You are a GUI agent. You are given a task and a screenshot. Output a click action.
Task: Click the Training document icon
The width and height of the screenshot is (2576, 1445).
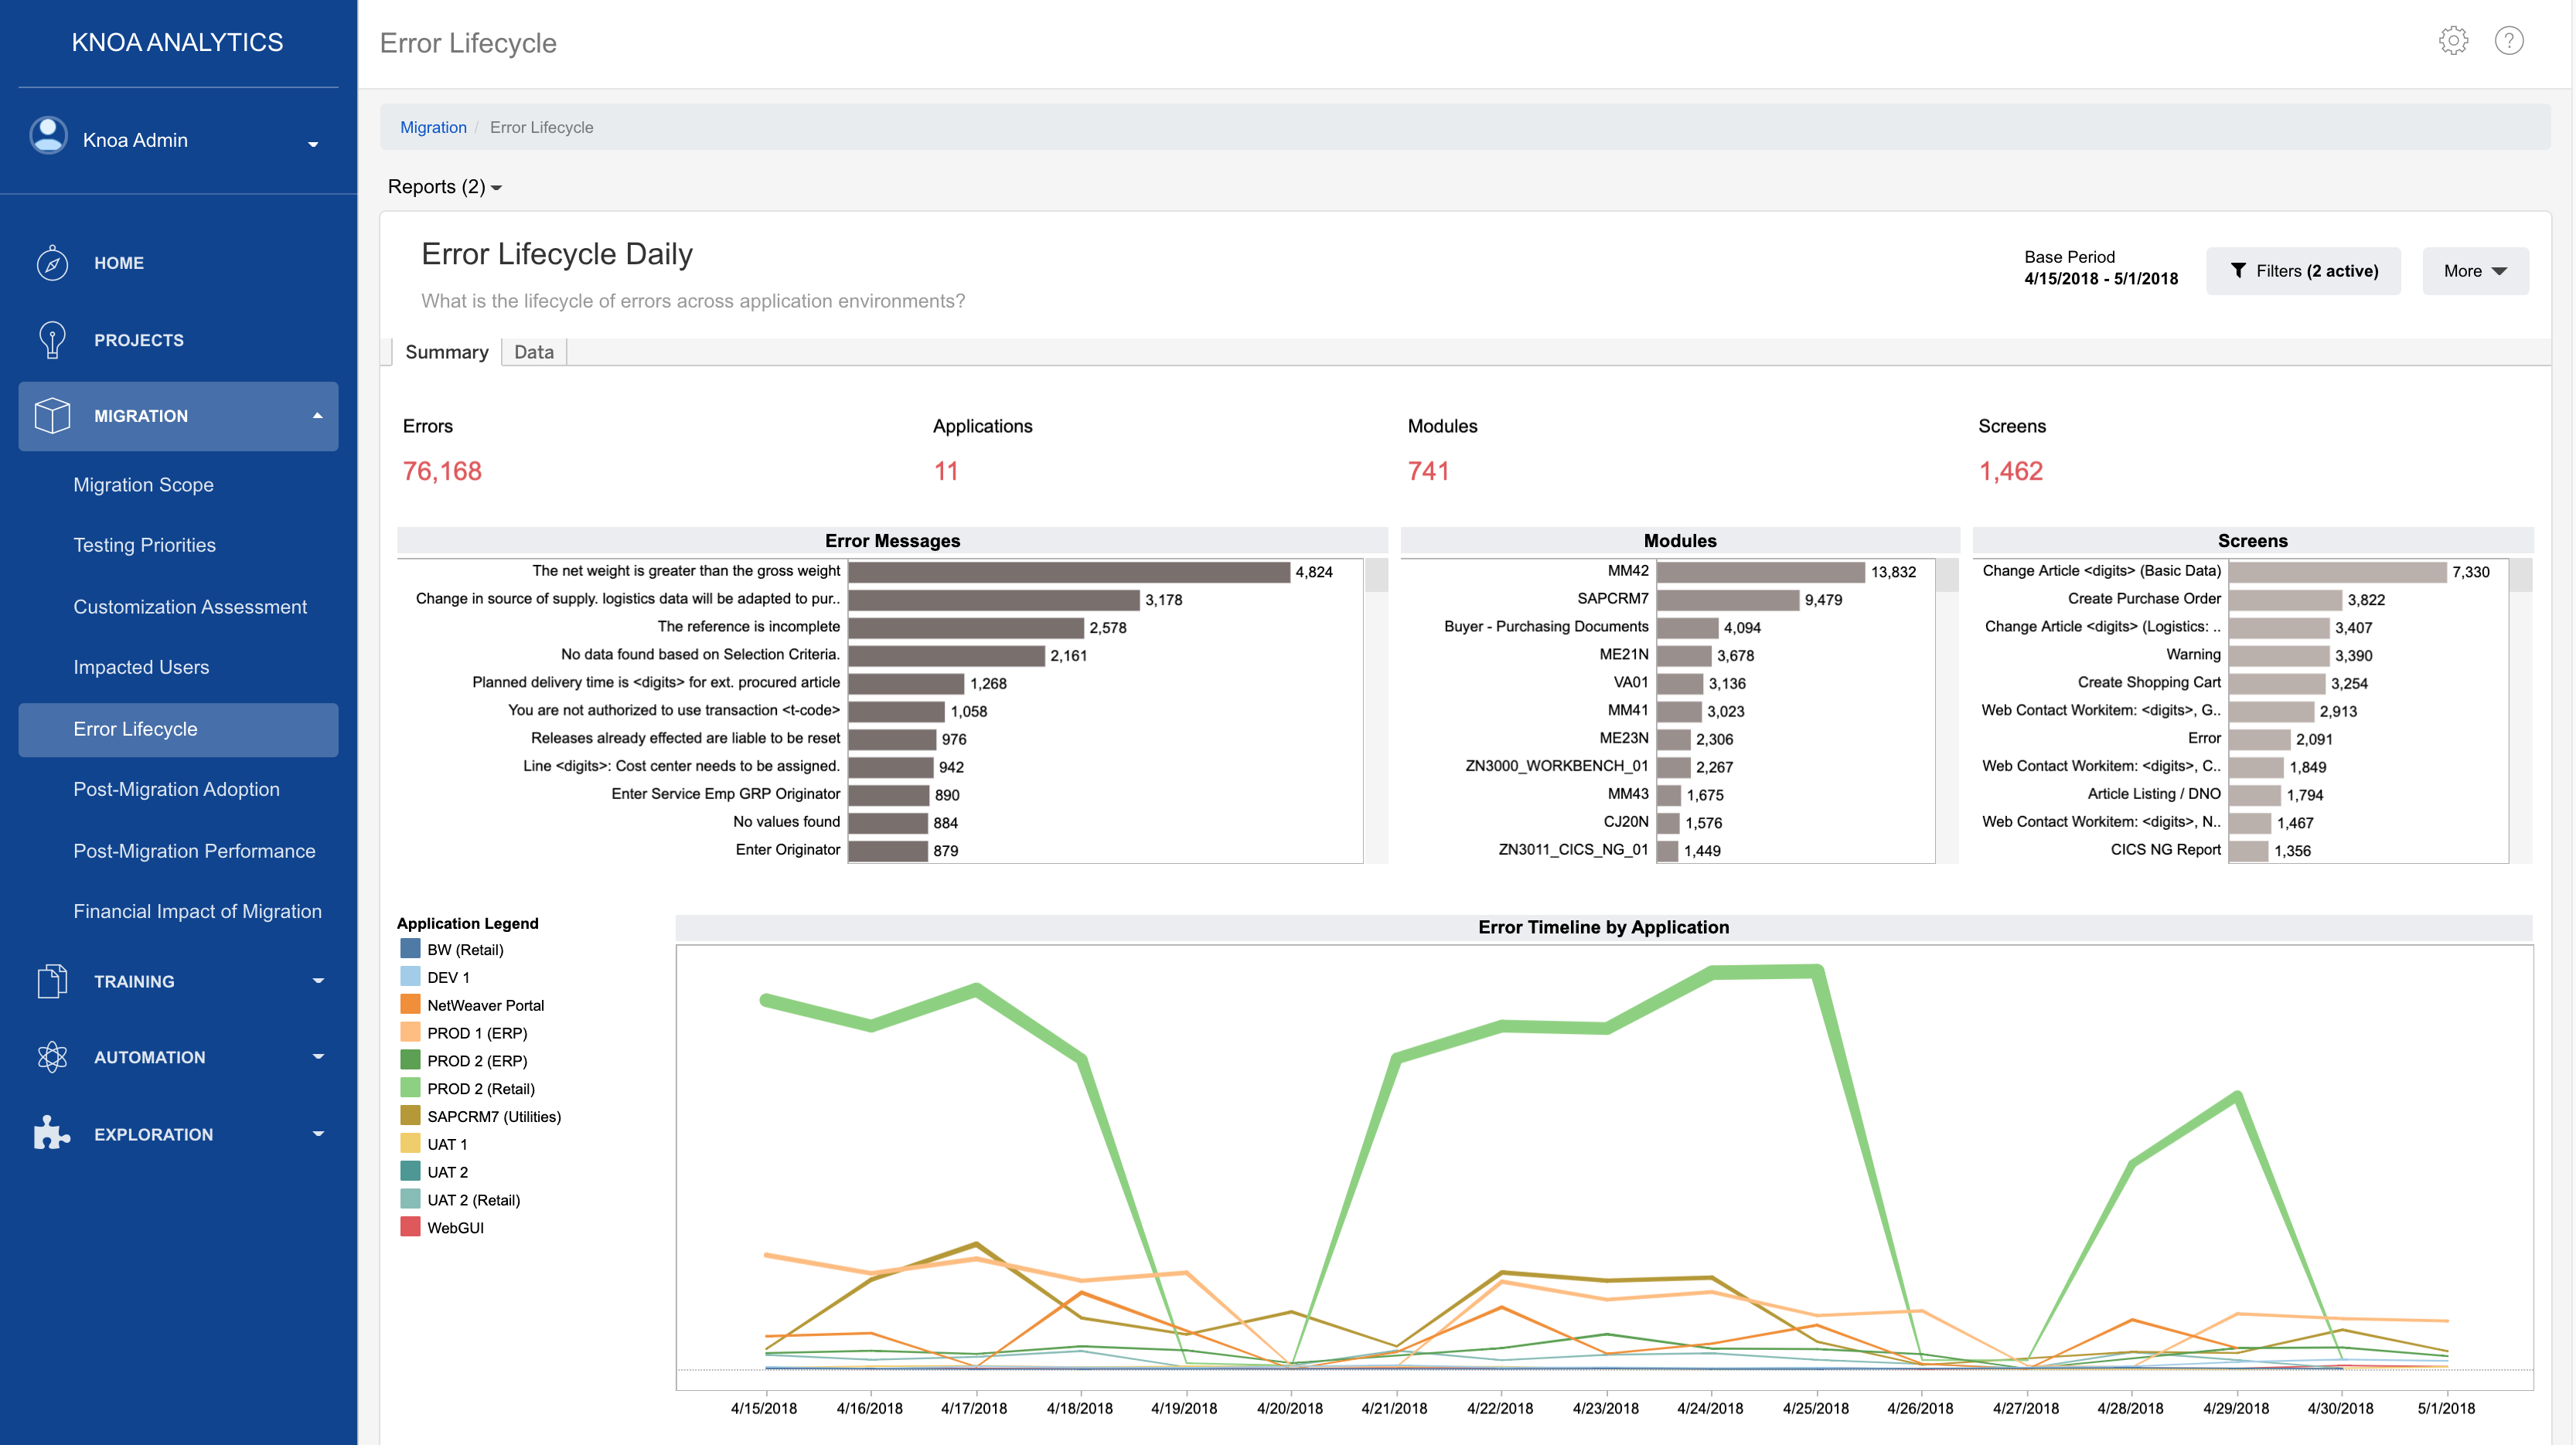pyautogui.click(x=52, y=981)
